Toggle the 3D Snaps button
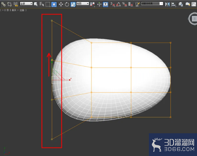Viewport: 197px width, 156px height. (113, 4)
